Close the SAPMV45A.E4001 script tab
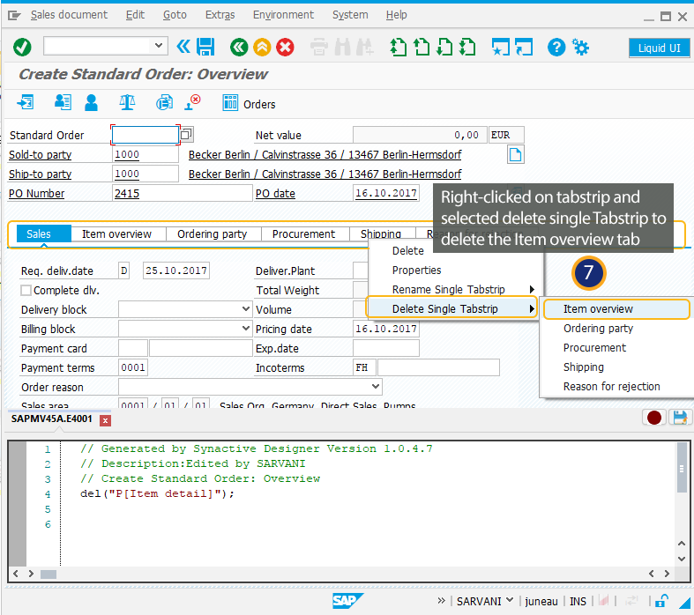The image size is (694, 615). 105,420
